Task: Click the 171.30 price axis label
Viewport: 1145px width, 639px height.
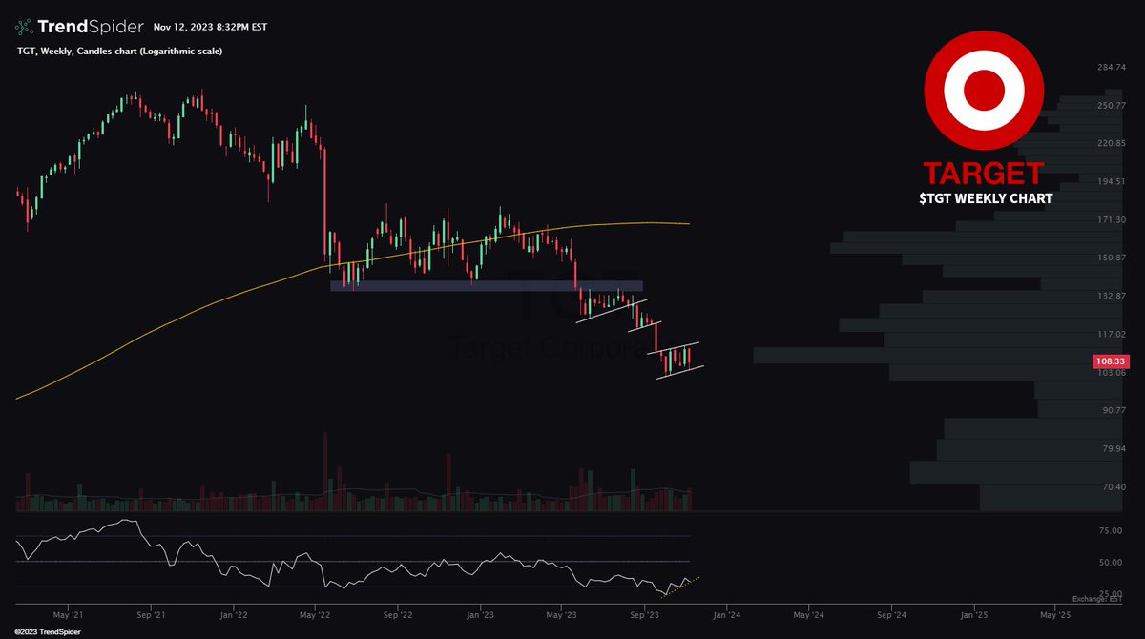Action: [x=1112, y=219]
